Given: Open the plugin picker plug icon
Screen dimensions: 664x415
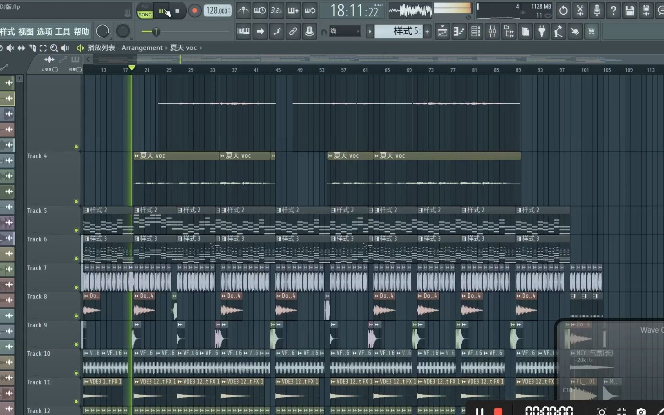Looking at the screenshot, I should pyautogui.click(x=542, y=31).
